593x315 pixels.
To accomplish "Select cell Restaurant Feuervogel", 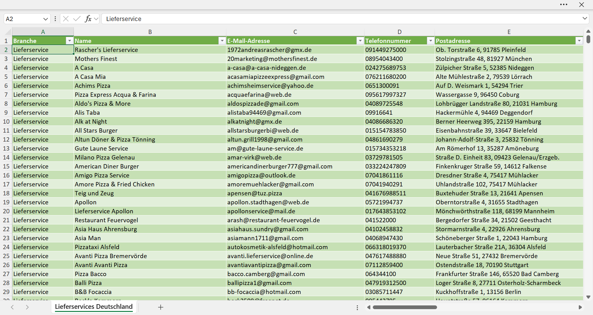I will pyautogui.click(x=150, y=220).
